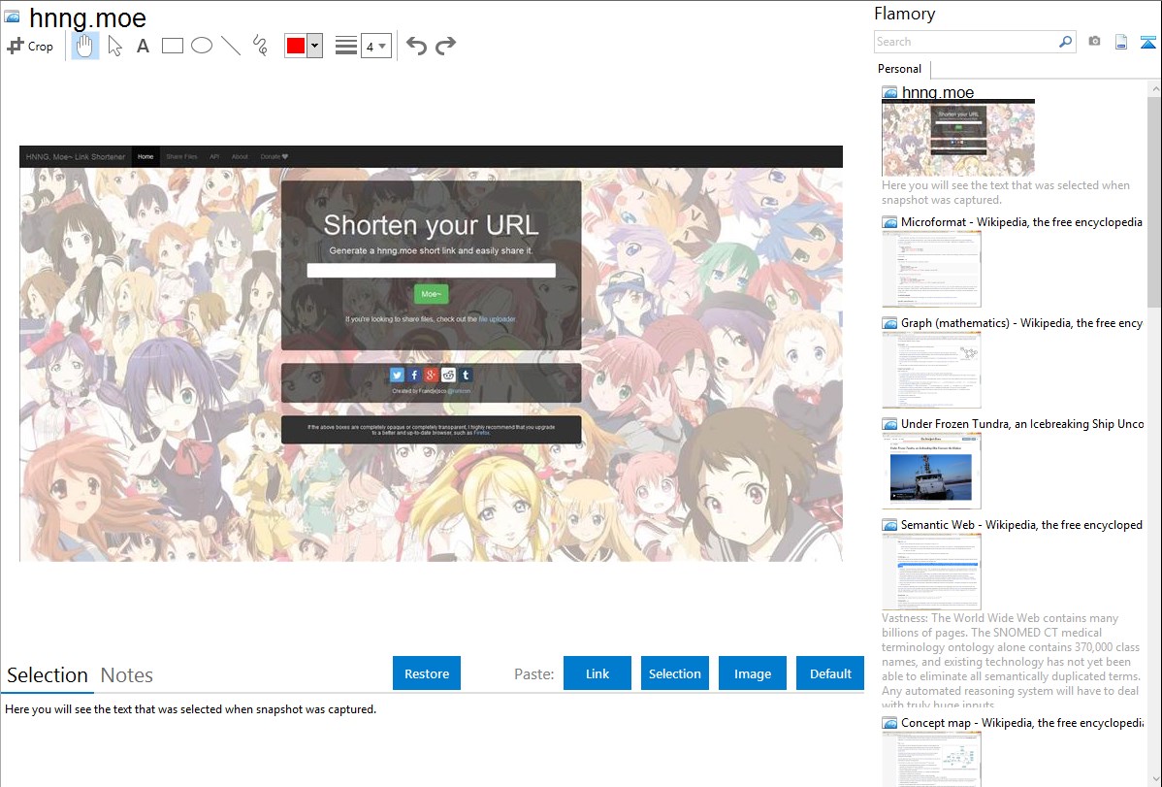Viewport: 1162px width, 787px height.
Task: Click the Concept map snapshot browser icon
Action: click(889, 722)
